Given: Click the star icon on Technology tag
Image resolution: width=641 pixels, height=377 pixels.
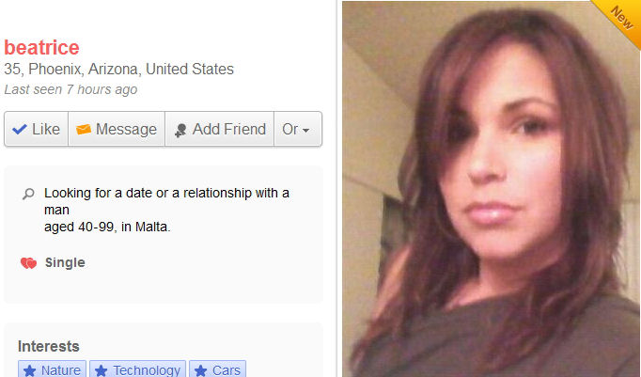Looking at the screenshot, I should click(101, 370).
